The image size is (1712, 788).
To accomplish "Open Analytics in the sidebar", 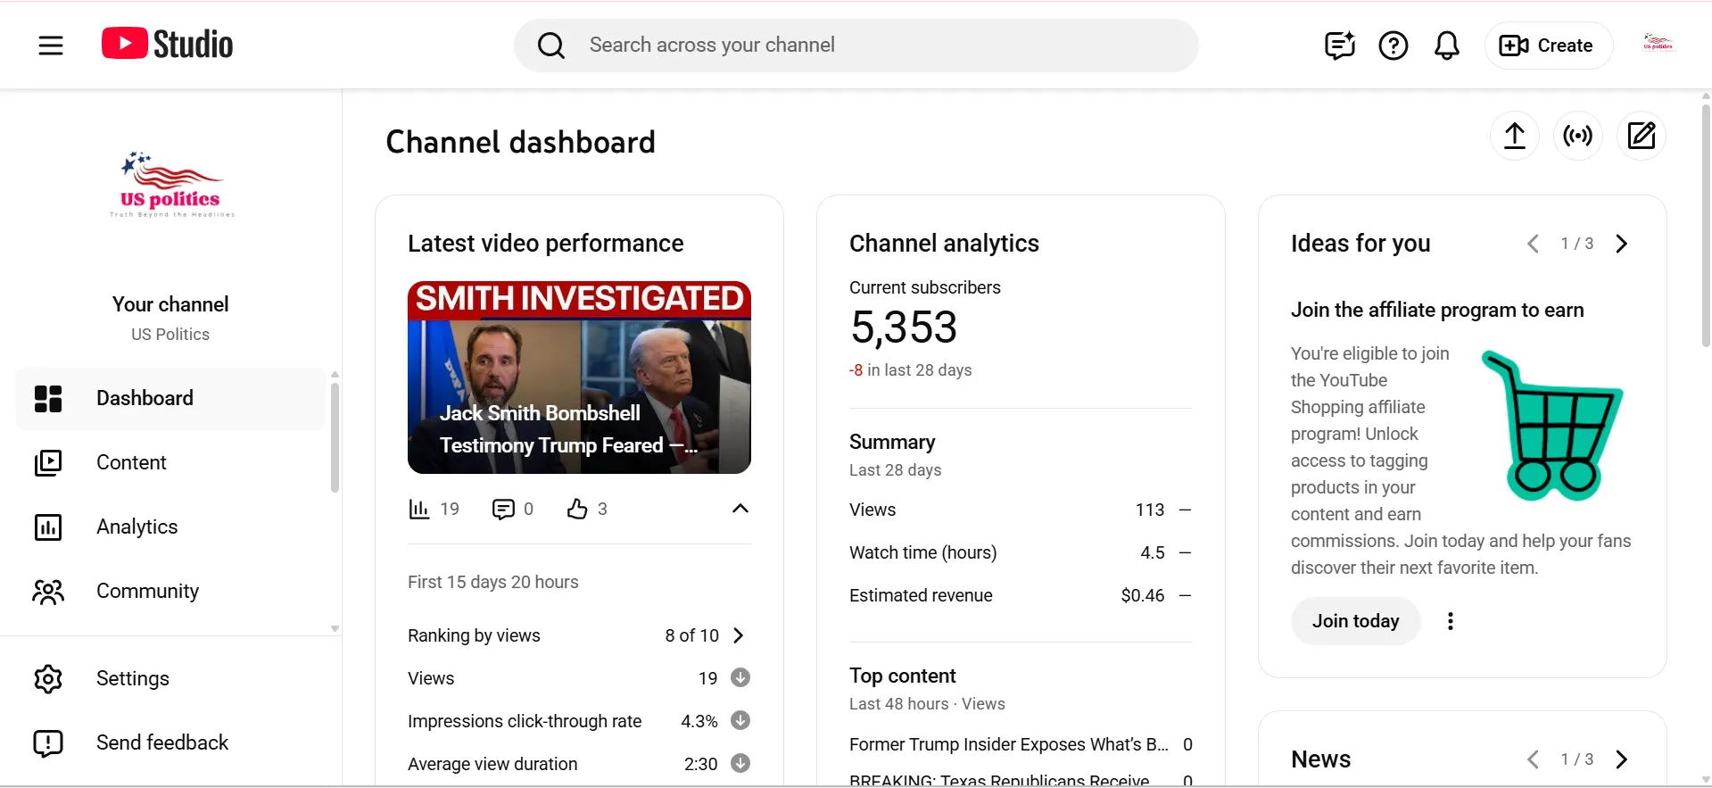I will (170, 527).
